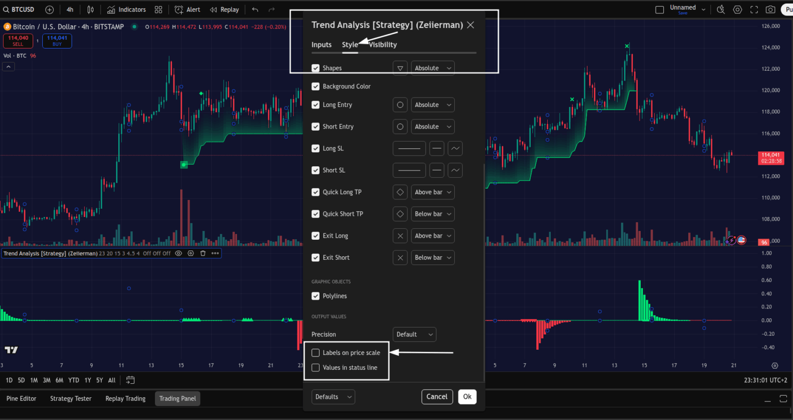Collapse the indicator legend arrow
The width and height of the screenshot is (793, 420).
point(8,67)
